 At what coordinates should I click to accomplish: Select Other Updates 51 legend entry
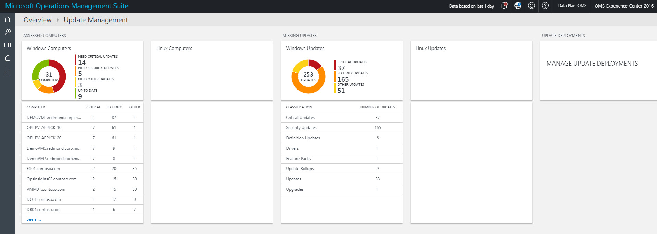coord(349,88)
